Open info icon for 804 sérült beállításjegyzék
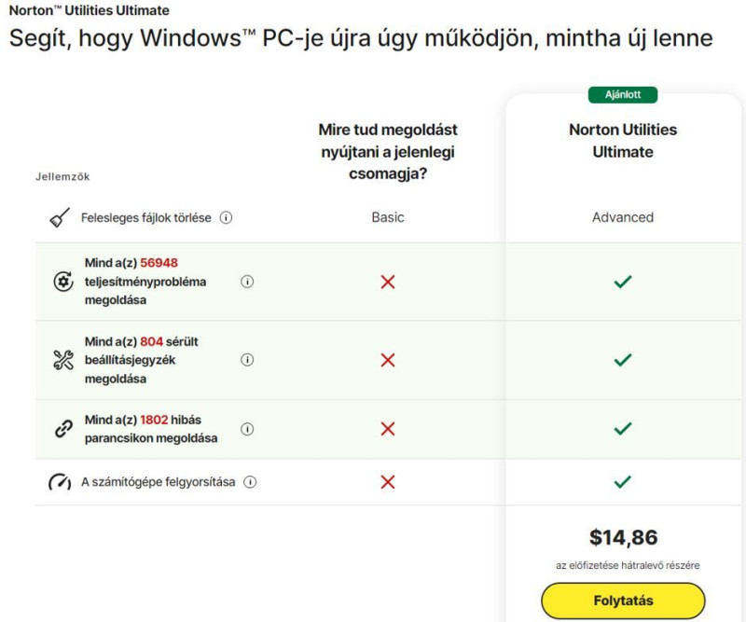Screen dimensions: 746x622 (x=247, y=360)
